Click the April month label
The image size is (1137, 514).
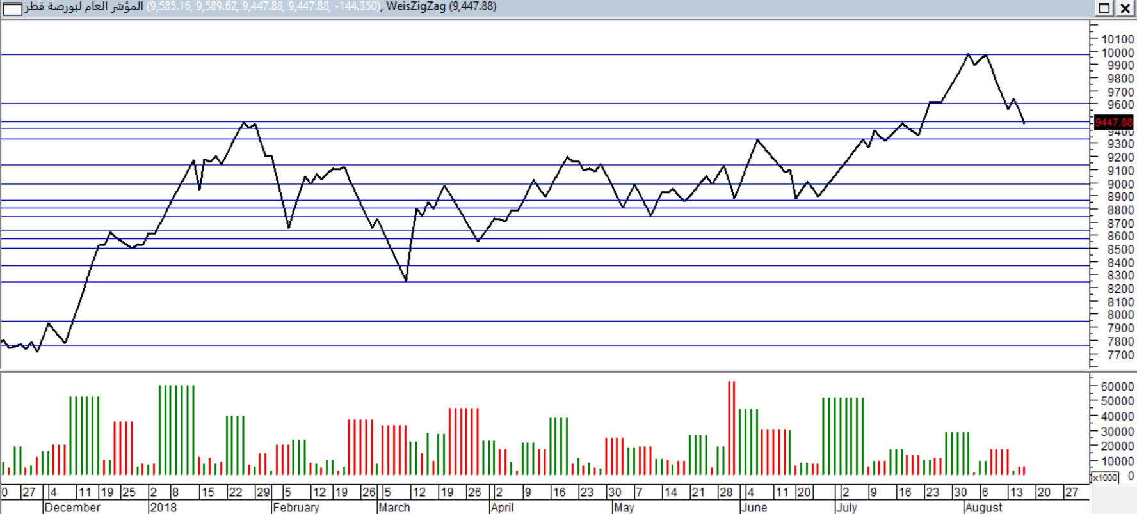[503, 508]
